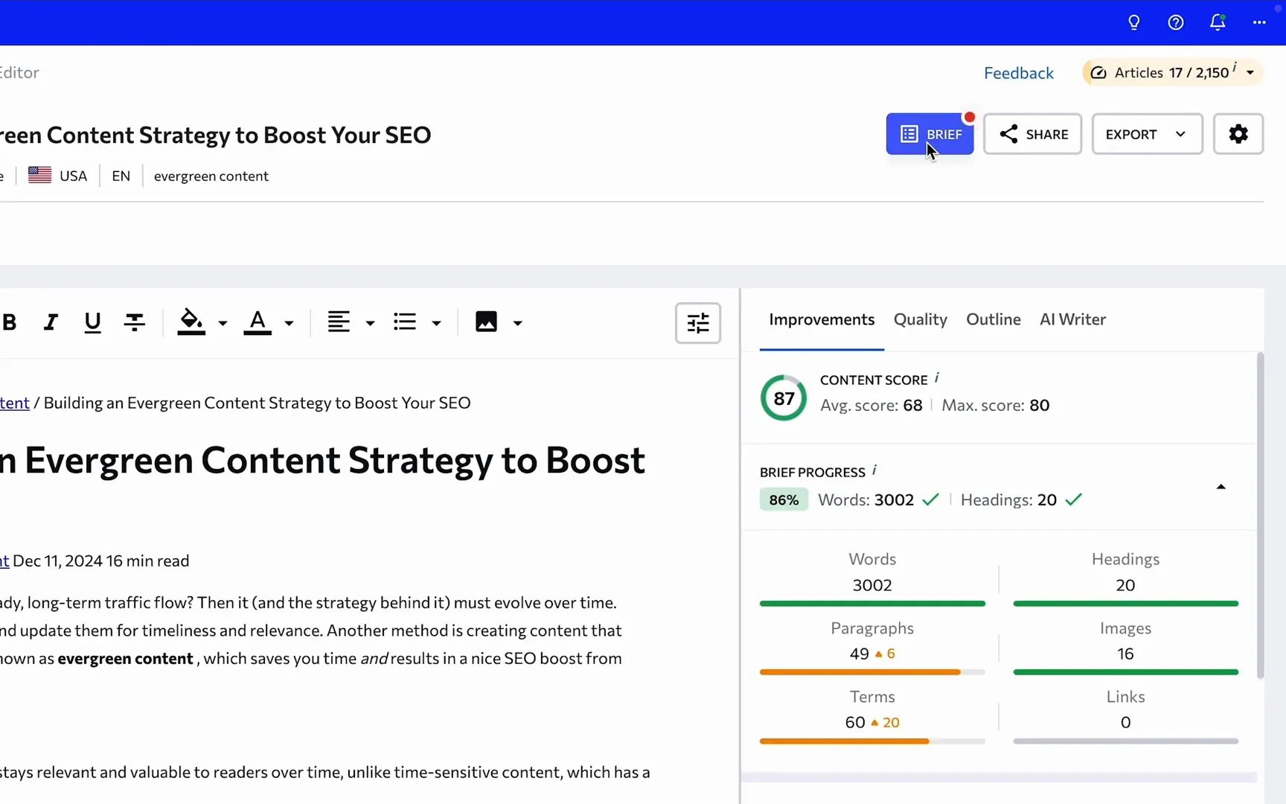The height and width of the screenshot is (804, 1286).
Task: Open the notifications bell
Action: coord(1218,22)
